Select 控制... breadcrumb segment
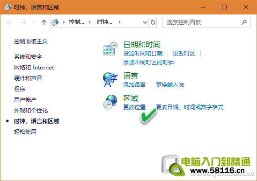 [x=76, y=22]
